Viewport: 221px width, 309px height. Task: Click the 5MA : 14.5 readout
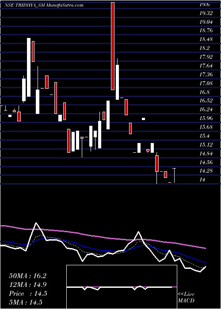[x=26, y=302]
